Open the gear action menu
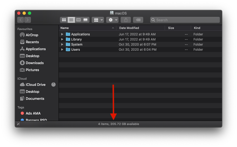The height and width of the screenshot is (147, 237). click(112, 20)
